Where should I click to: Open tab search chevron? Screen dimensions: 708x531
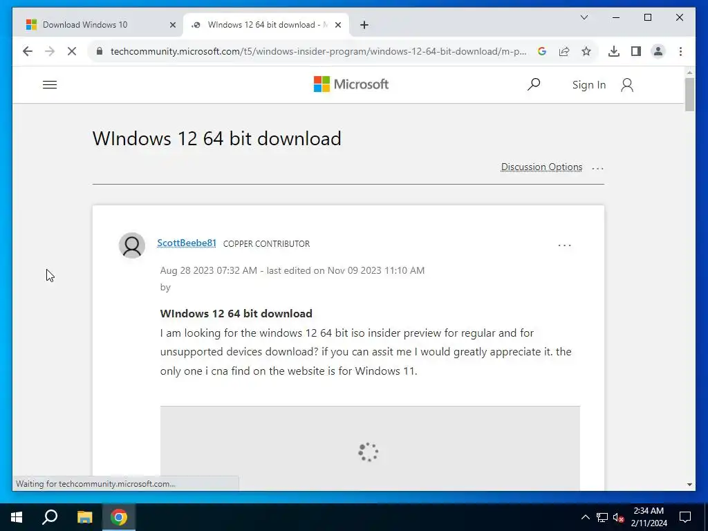click(x=584, y=17)
